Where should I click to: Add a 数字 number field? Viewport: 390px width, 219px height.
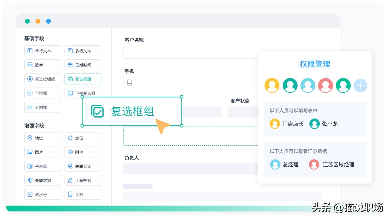pyautogui.click(x=42, y=65)
